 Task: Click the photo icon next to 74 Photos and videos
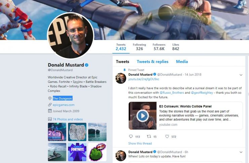tap(50, 119)
